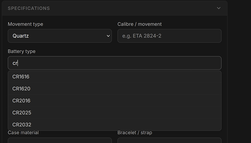Image resolution: width=251 pixels, height=143 pixels.
Task: Click the Movement type label
Action: click(x=25, y=24)
